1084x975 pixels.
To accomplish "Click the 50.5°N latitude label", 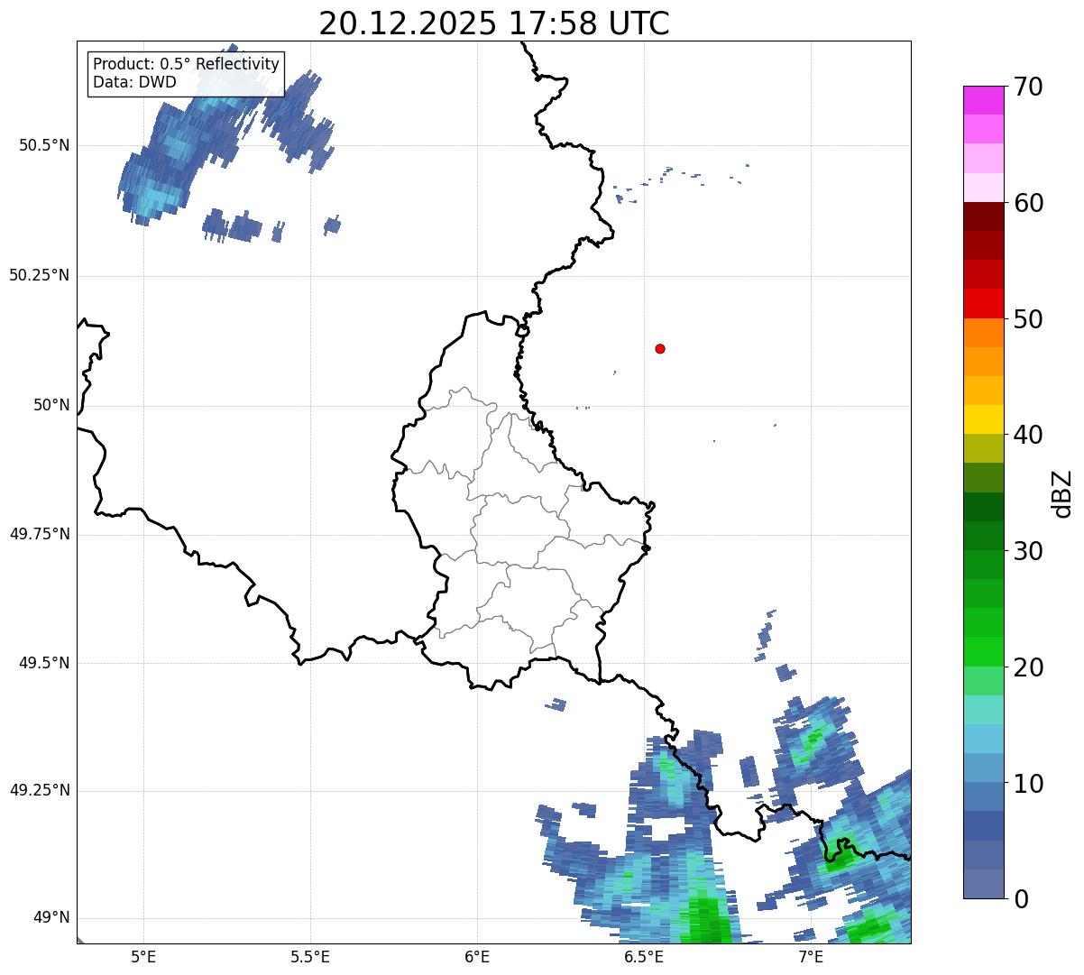I will 44,145.
